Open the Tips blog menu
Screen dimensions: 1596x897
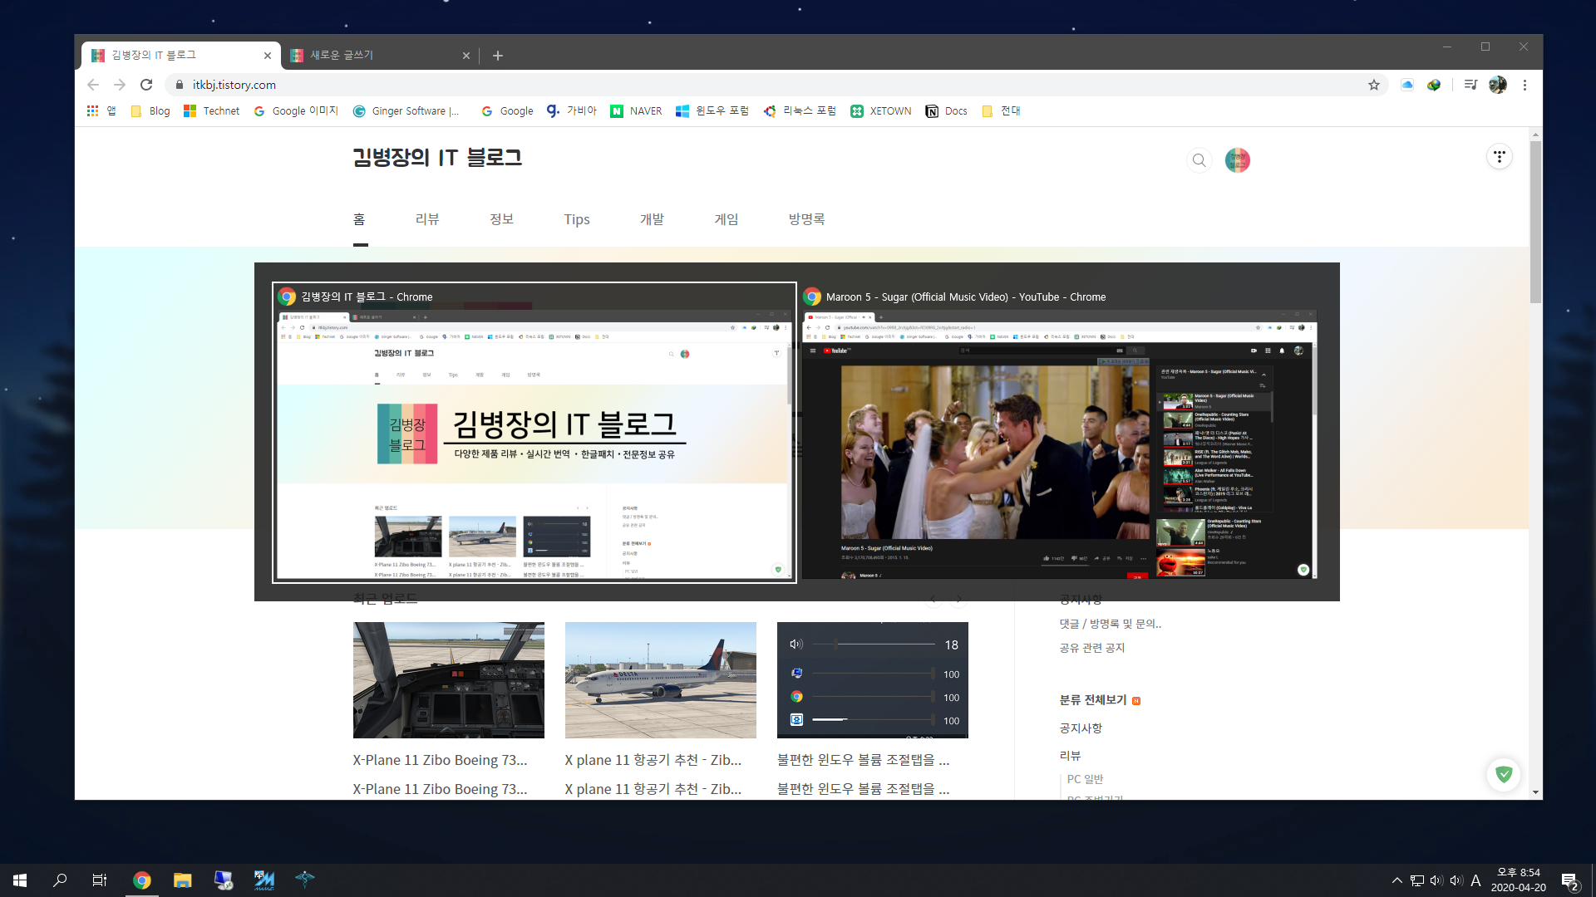[576, 219]
